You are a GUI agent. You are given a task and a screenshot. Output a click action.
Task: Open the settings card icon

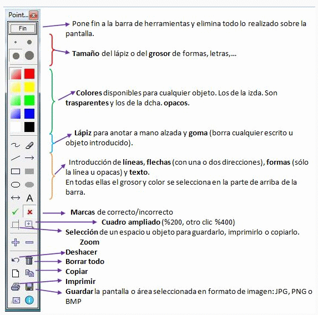click(16, 300)
